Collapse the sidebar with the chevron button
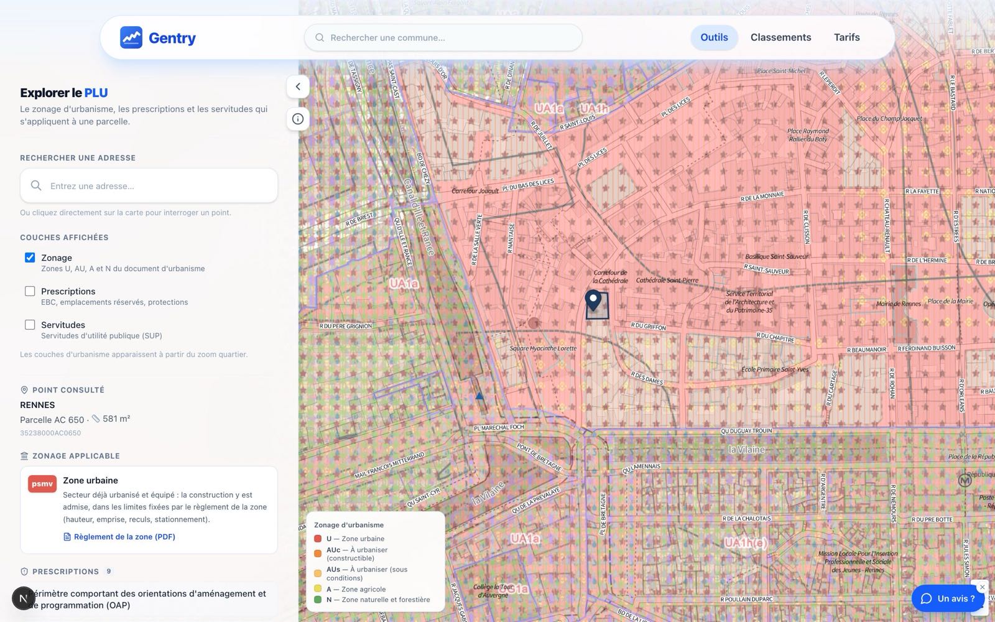The image size is (995, 622). point(298,86)
